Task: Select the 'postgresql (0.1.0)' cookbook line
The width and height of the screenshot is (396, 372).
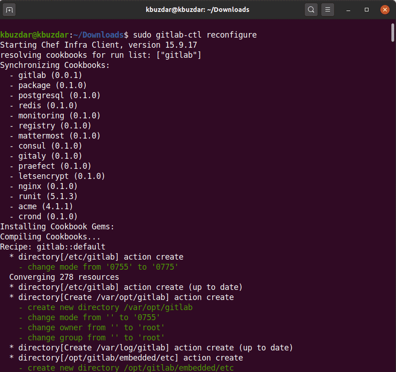Action: pyautogui.click(x=59, y=95)
